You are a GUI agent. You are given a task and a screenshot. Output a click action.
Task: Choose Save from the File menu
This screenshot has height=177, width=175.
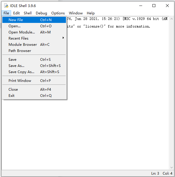pos(34,60)
